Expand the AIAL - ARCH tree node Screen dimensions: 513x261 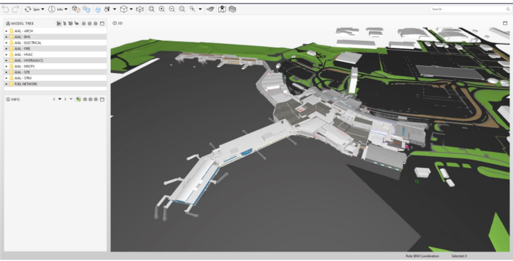click(6, 31)
